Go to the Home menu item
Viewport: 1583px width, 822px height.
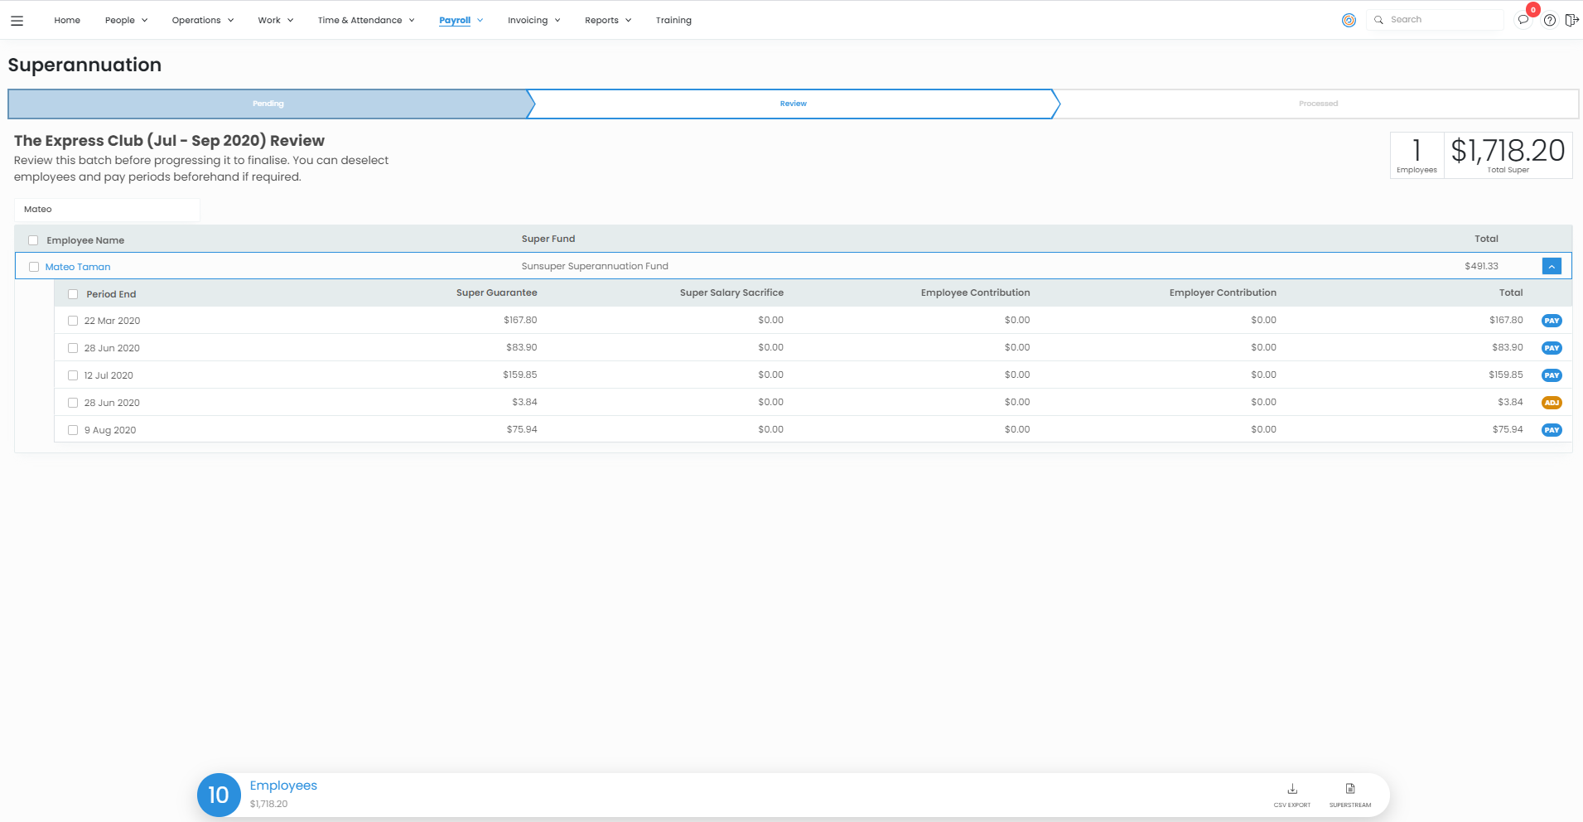pos(67,20)
